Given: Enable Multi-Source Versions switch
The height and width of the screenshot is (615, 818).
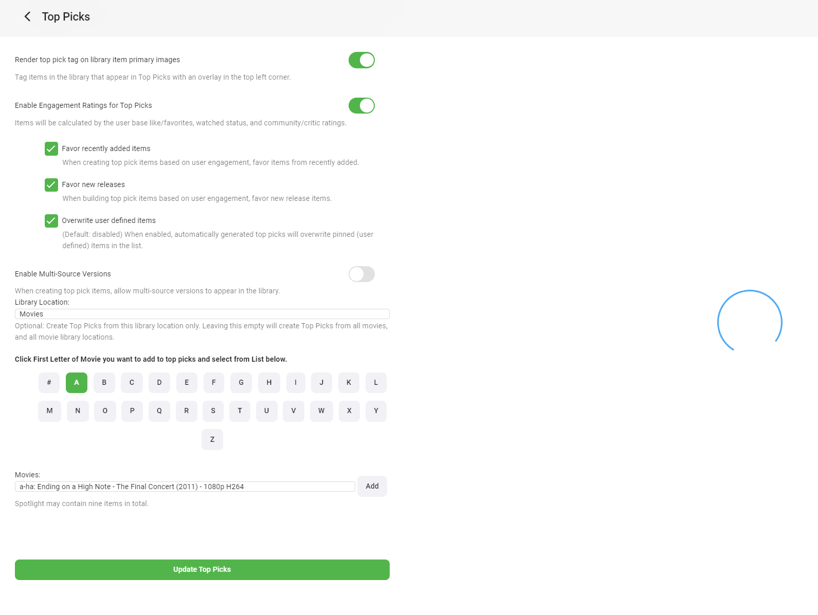Looking at the screenshot, I should click(361, 274).
